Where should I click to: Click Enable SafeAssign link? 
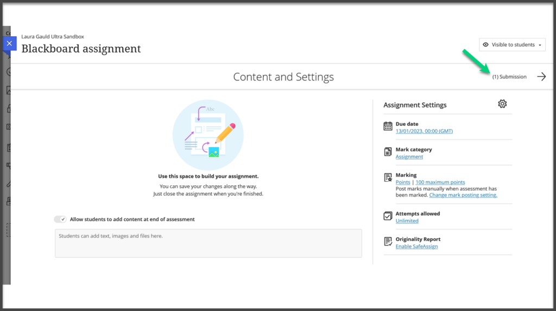tap(416, 246)
